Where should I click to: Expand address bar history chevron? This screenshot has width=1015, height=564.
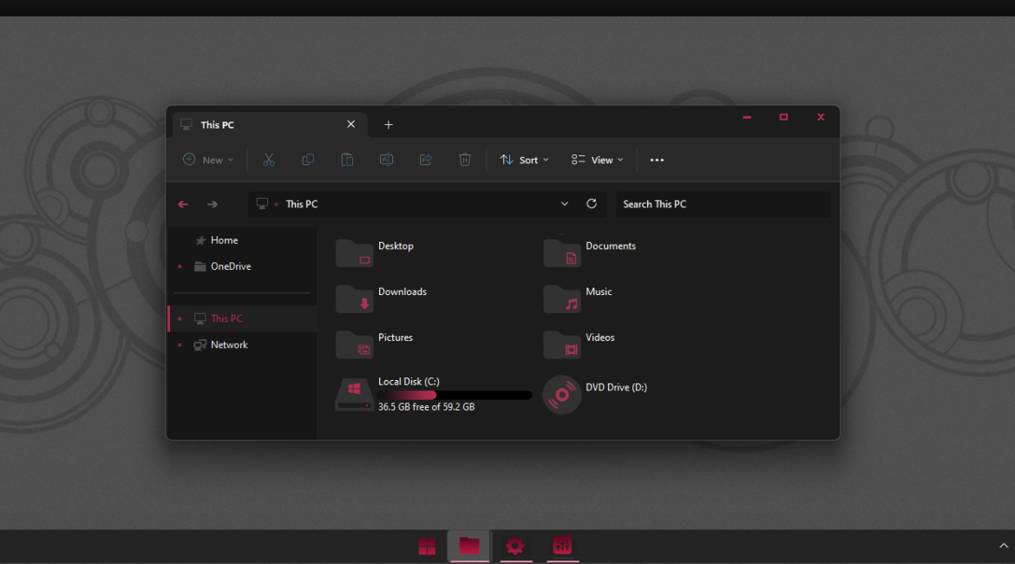click(565, 204)
